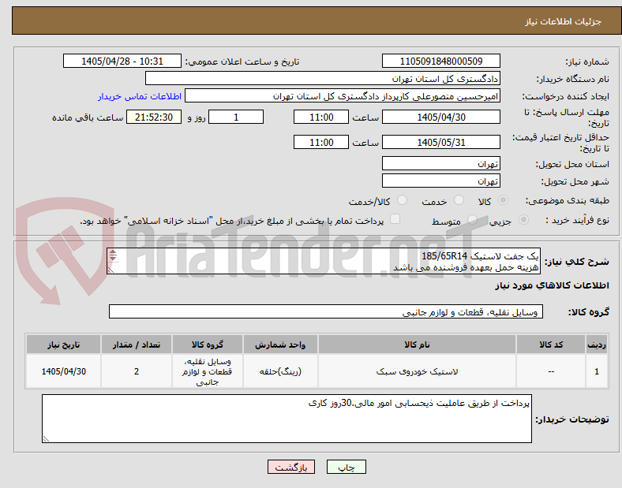The width and height of the screenshot is (622, 488).
Task: Click the چاپ print button
Action: (x=347, y=467)
